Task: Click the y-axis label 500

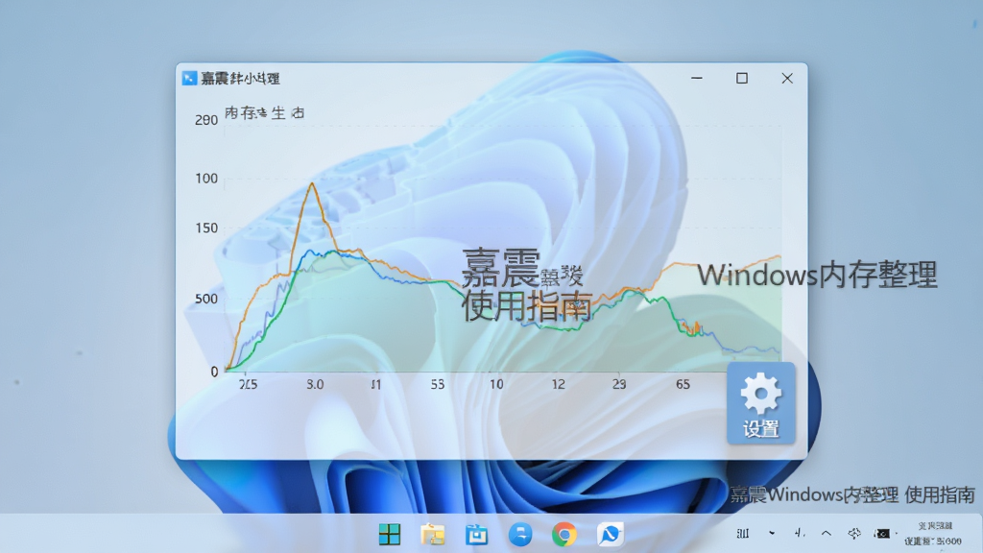Action: click(x=206, y=300)
